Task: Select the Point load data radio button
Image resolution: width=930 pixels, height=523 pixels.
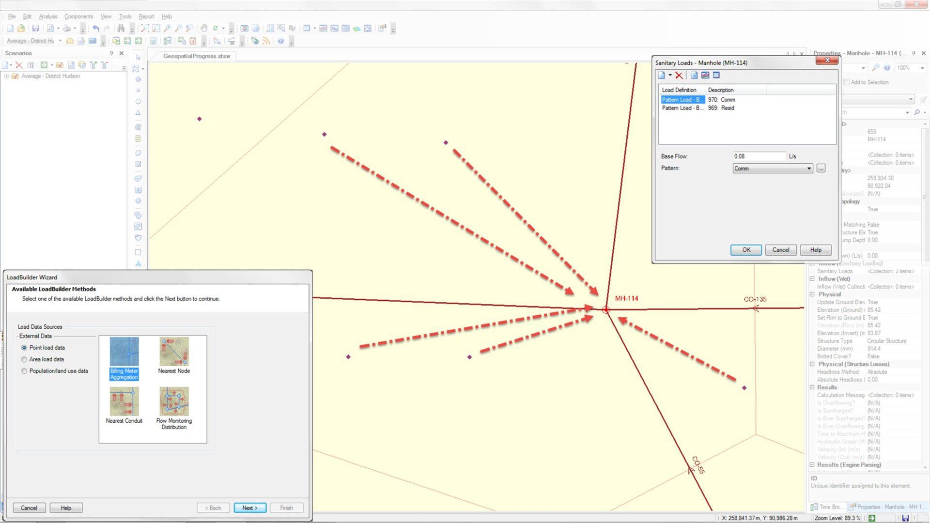Action: 24,347
